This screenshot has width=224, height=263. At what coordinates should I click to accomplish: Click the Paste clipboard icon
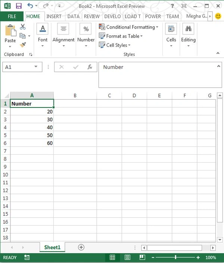10,30
